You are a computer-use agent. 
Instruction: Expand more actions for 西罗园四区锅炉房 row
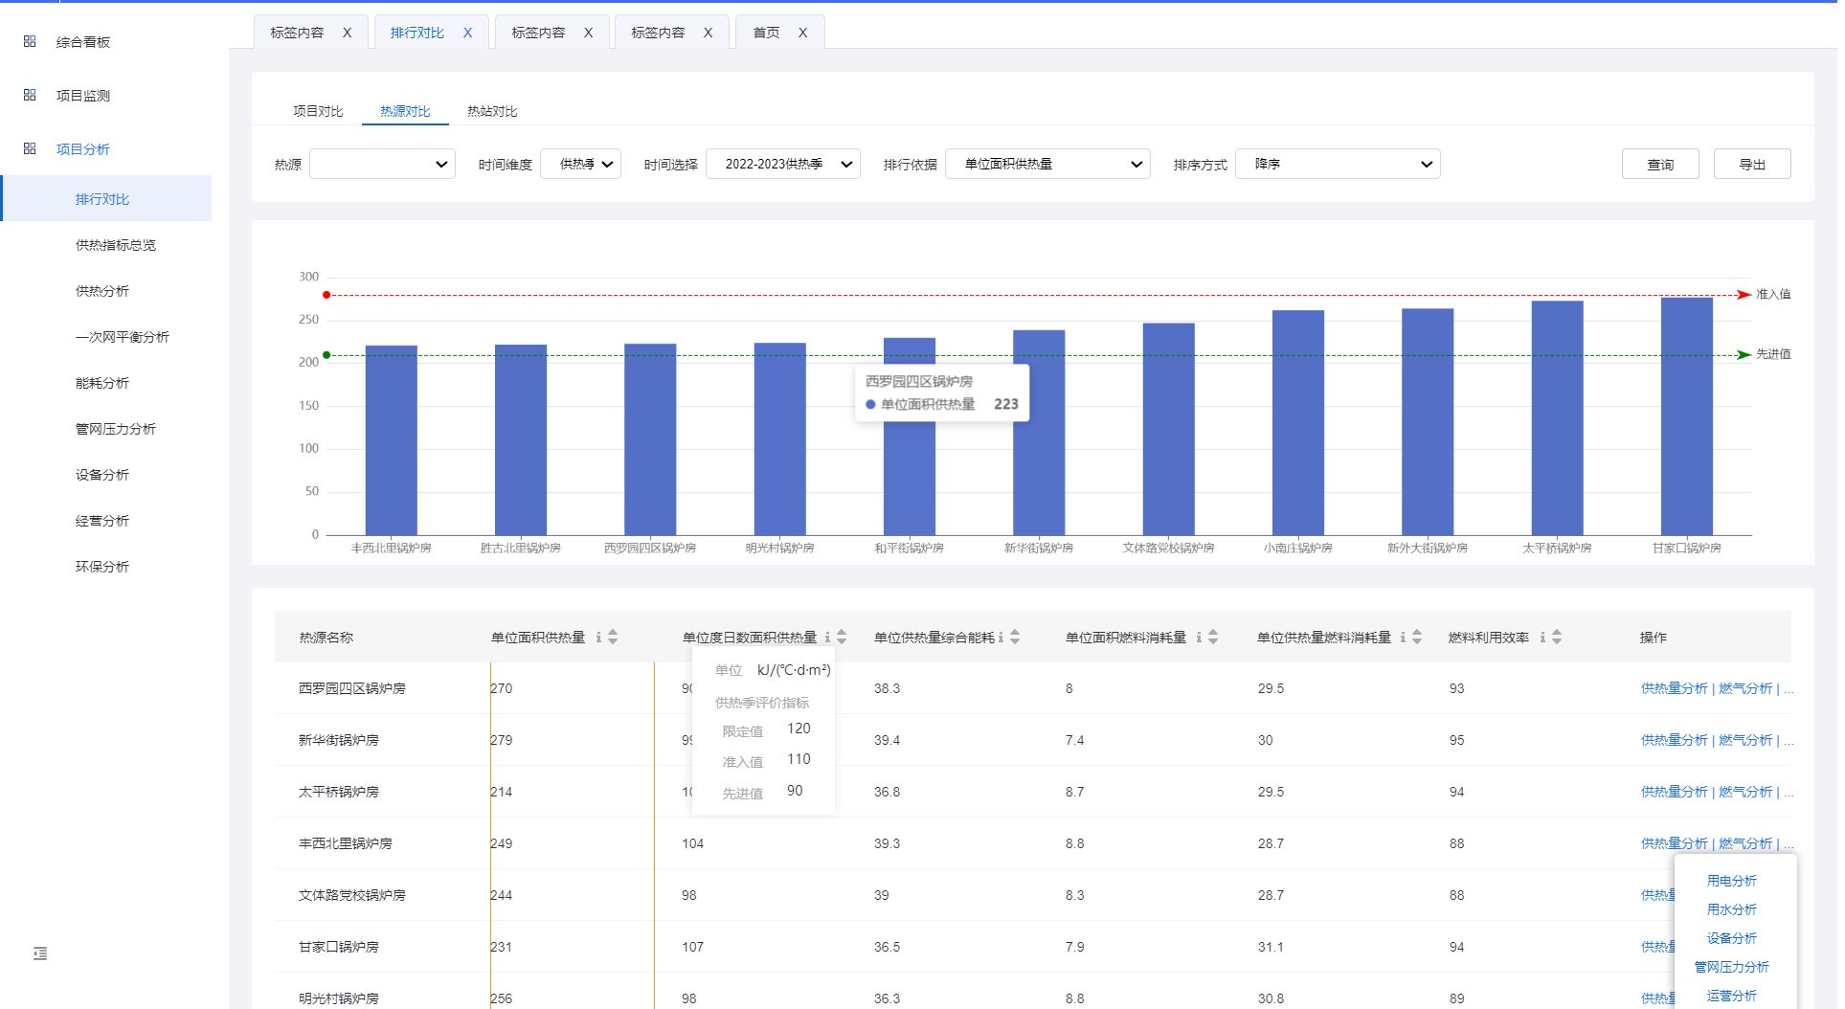(x=1789, y=688)
